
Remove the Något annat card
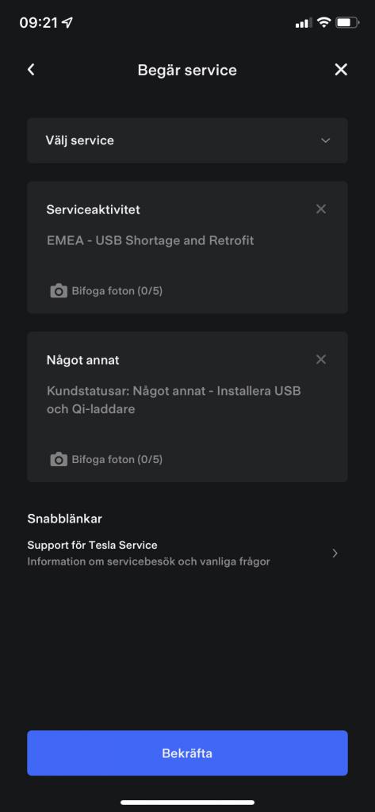point(321,359)
